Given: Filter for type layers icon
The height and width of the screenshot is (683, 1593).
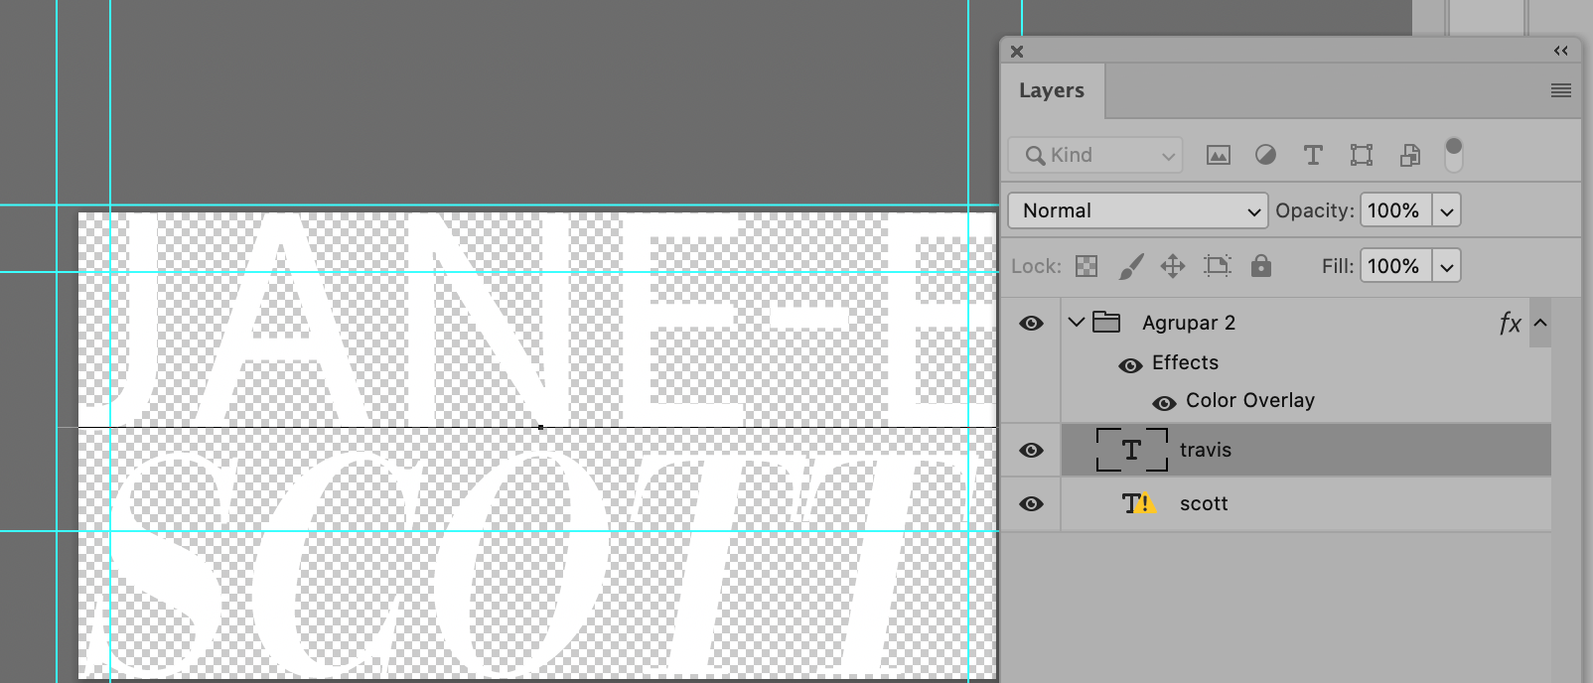Looking at the screenshot, I should [x=1313, y=155].
